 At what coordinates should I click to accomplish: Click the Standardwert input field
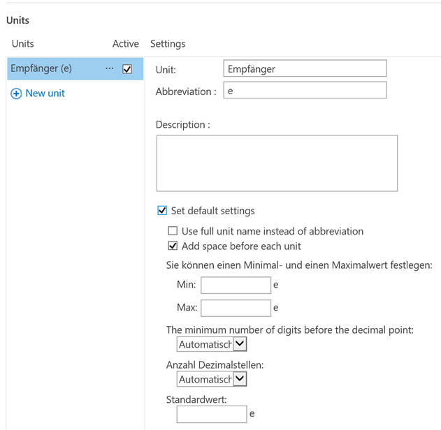[x=212, y=414]
